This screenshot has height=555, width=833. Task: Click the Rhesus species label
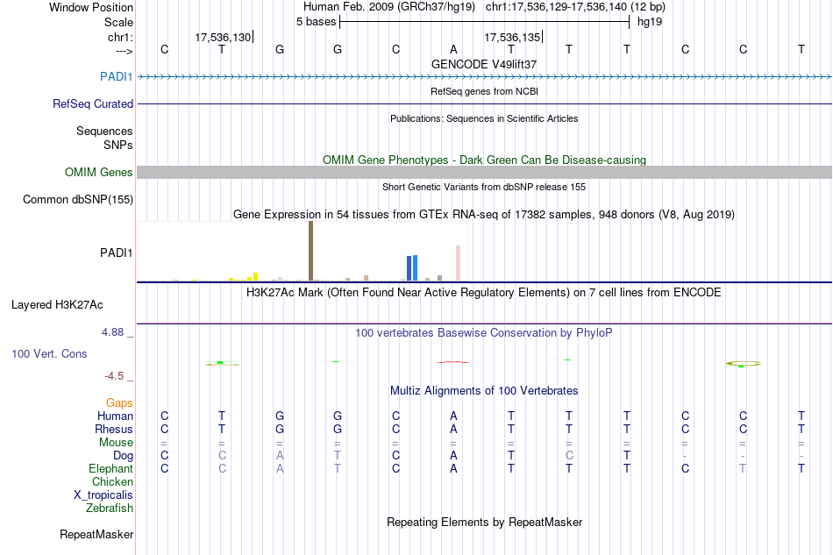[114, 429]
